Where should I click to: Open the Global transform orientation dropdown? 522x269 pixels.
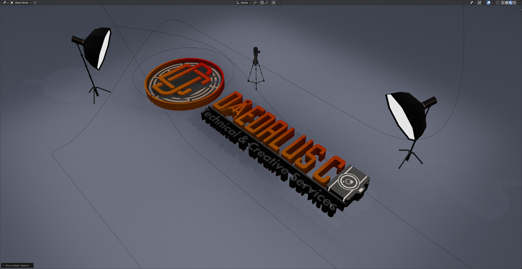point(244,3)
